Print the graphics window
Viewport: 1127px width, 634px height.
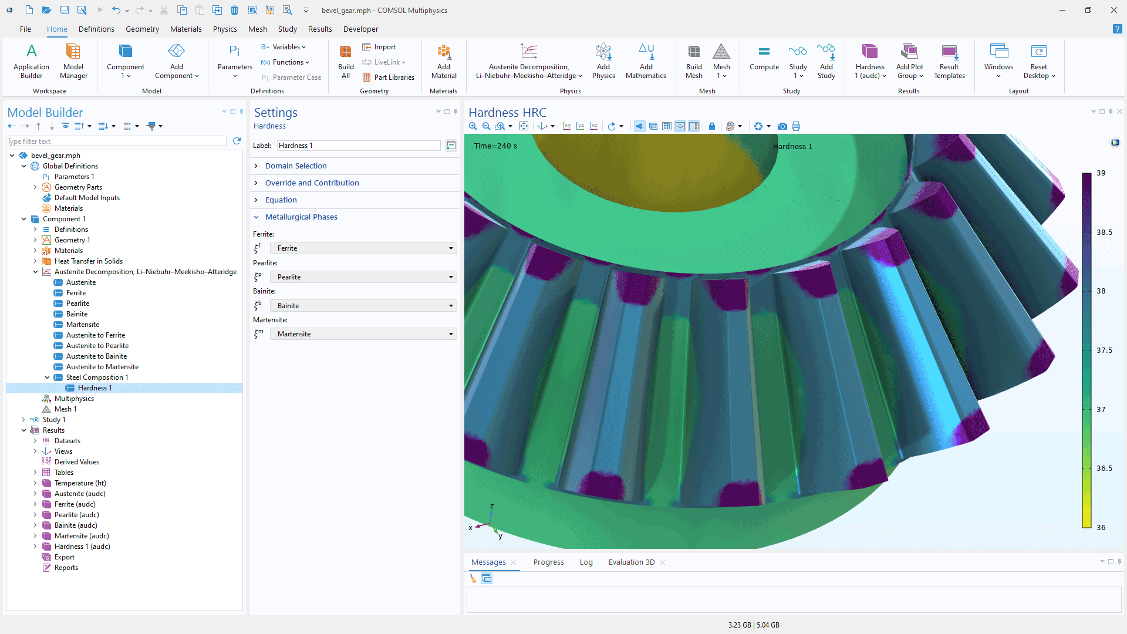796,126
